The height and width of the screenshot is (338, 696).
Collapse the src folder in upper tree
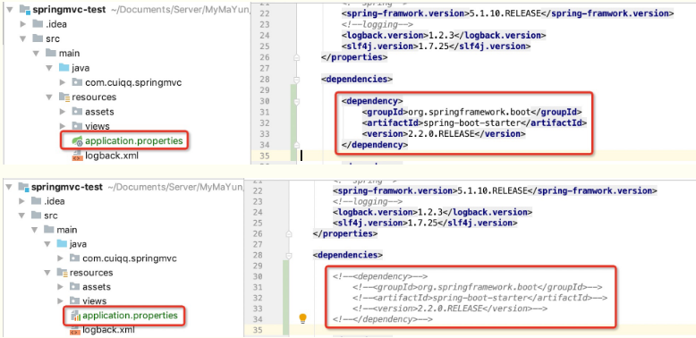(23, 38)
